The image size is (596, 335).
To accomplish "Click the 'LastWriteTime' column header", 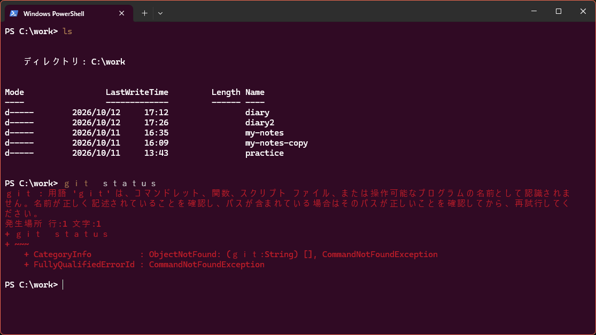I will 137,92.
